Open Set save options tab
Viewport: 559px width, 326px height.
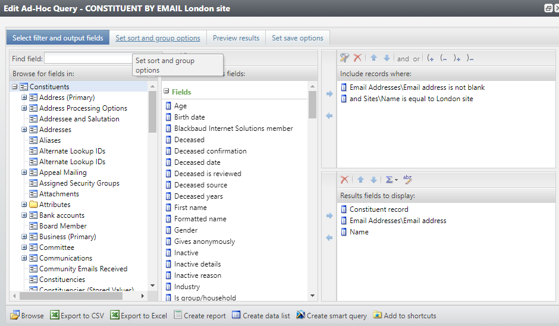[x=297, y=38]
